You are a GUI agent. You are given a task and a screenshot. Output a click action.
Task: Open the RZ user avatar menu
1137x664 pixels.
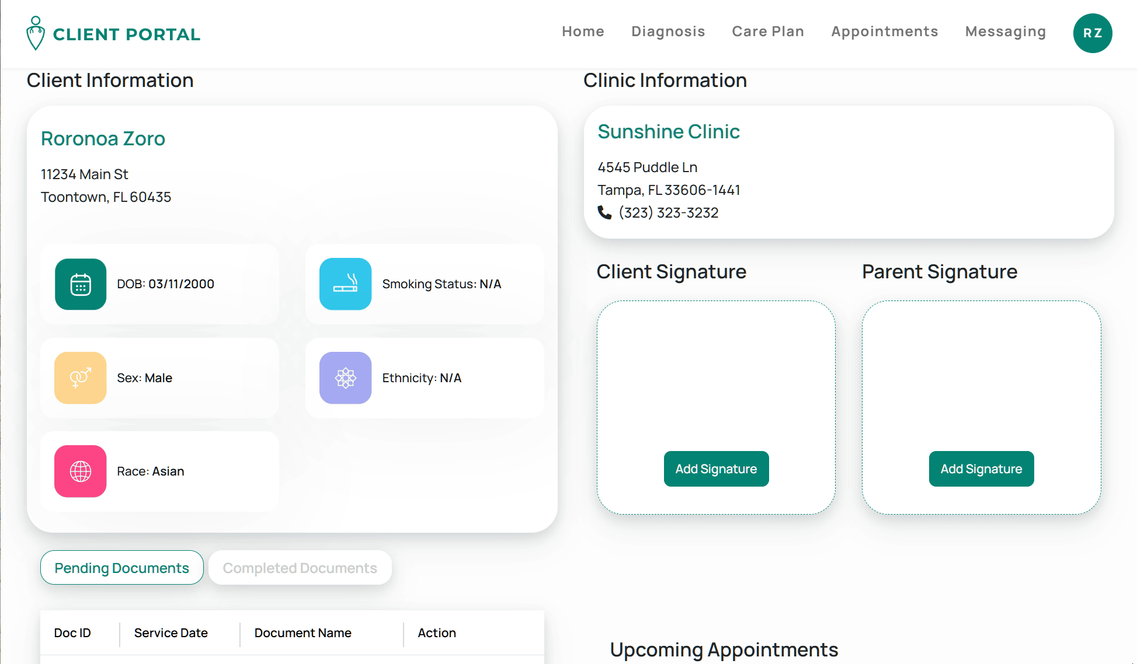pyautogui.click(x=1092, y=33)
